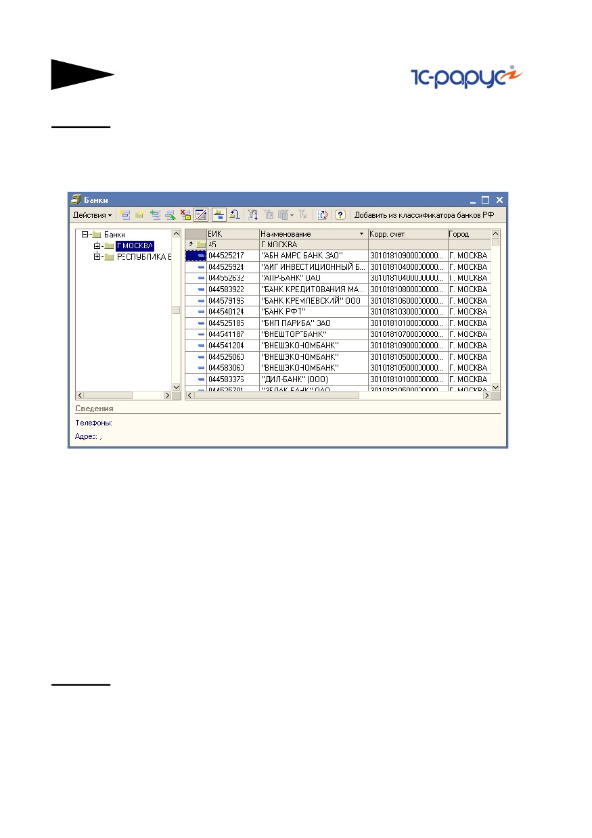Click bank table vertical scrollbar down arrow
Viewport: 592px width, 838px height.
pyautogui.click(x=495, y=387)
